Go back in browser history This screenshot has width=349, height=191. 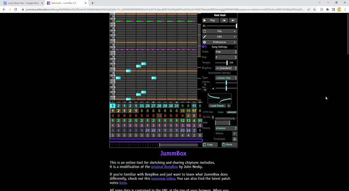click(4, 10)
